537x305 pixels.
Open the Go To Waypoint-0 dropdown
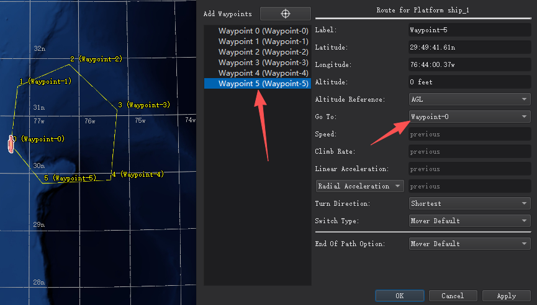[469, 117]
